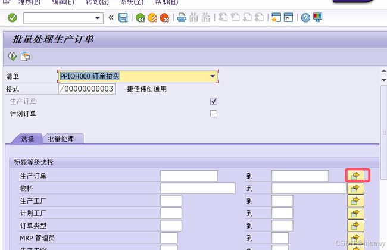This screenshot has height=250, width=387.
Task: Click the 生产订单 to-value field
Action: (300, 176)
